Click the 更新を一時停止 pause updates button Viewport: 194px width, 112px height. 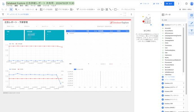pyautogui.click(x=186, y=9)
